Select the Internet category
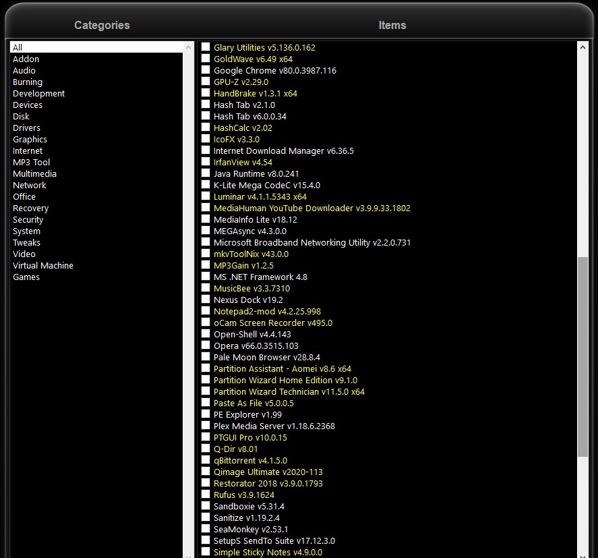 [x=28, y=150]
